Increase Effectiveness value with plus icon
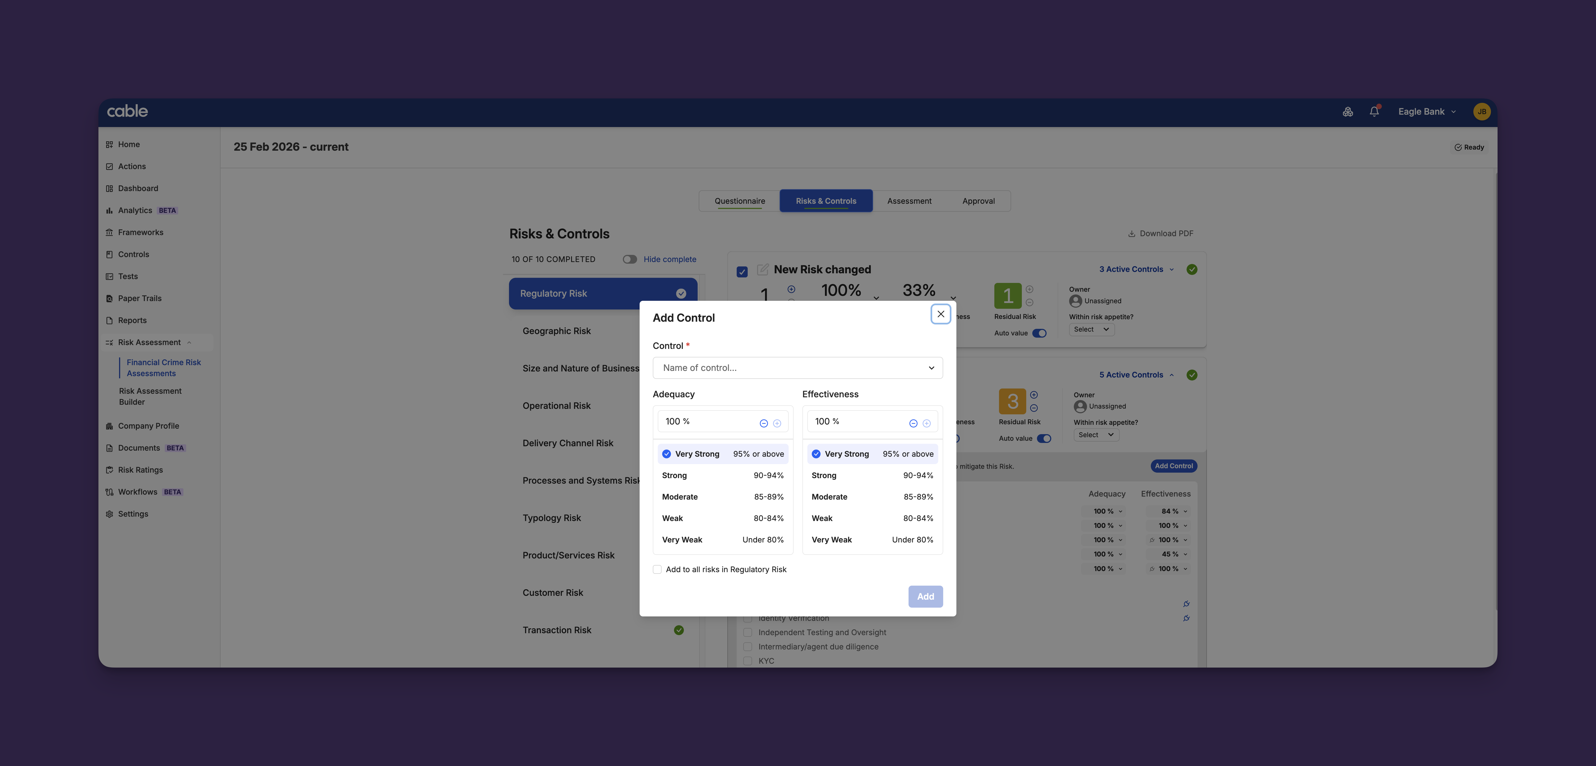1596x766 pixels. pyautogui.click(x=927, y=424)
